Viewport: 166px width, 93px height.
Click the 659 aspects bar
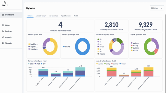[x=124, y=75]
